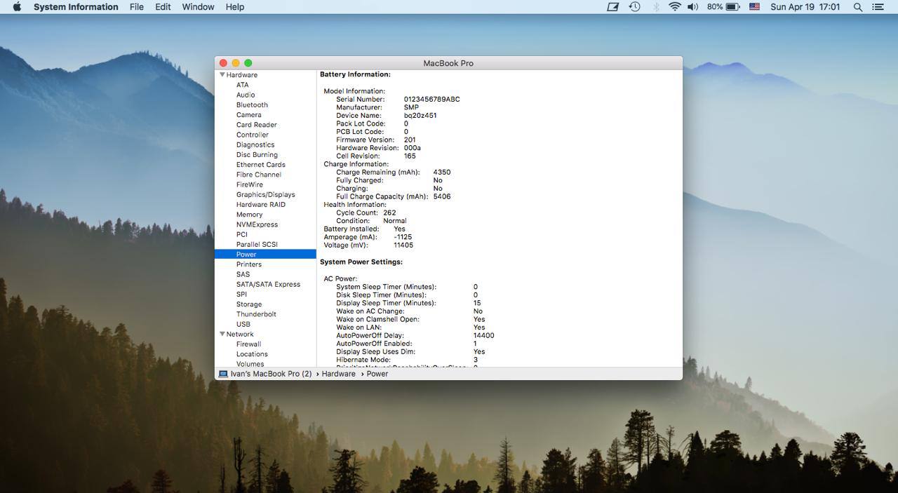Select Hardware RAID in the sidebar
Image resolution: width=898 pixels, height=493 pixels.
click(261, 204)
